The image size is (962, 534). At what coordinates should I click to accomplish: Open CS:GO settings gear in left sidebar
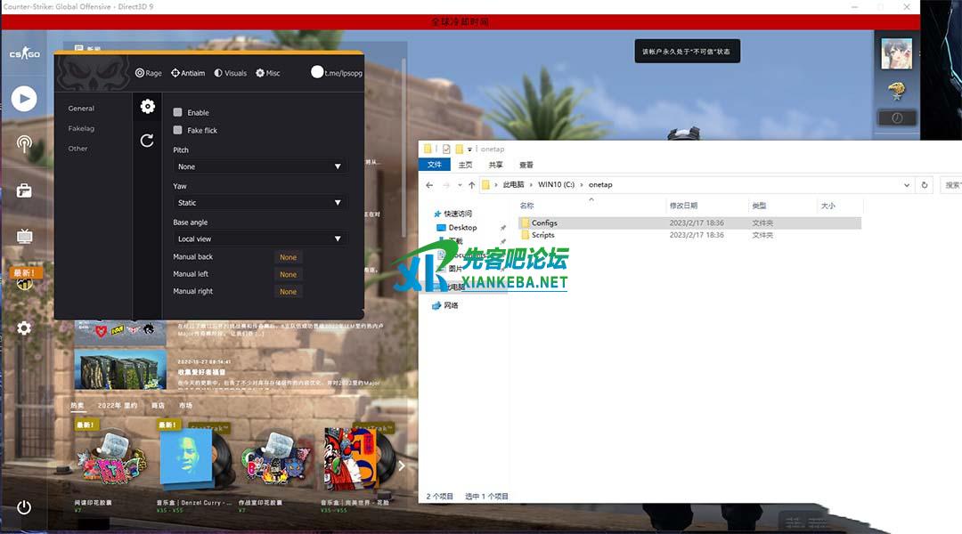click(x=24, y=328)
